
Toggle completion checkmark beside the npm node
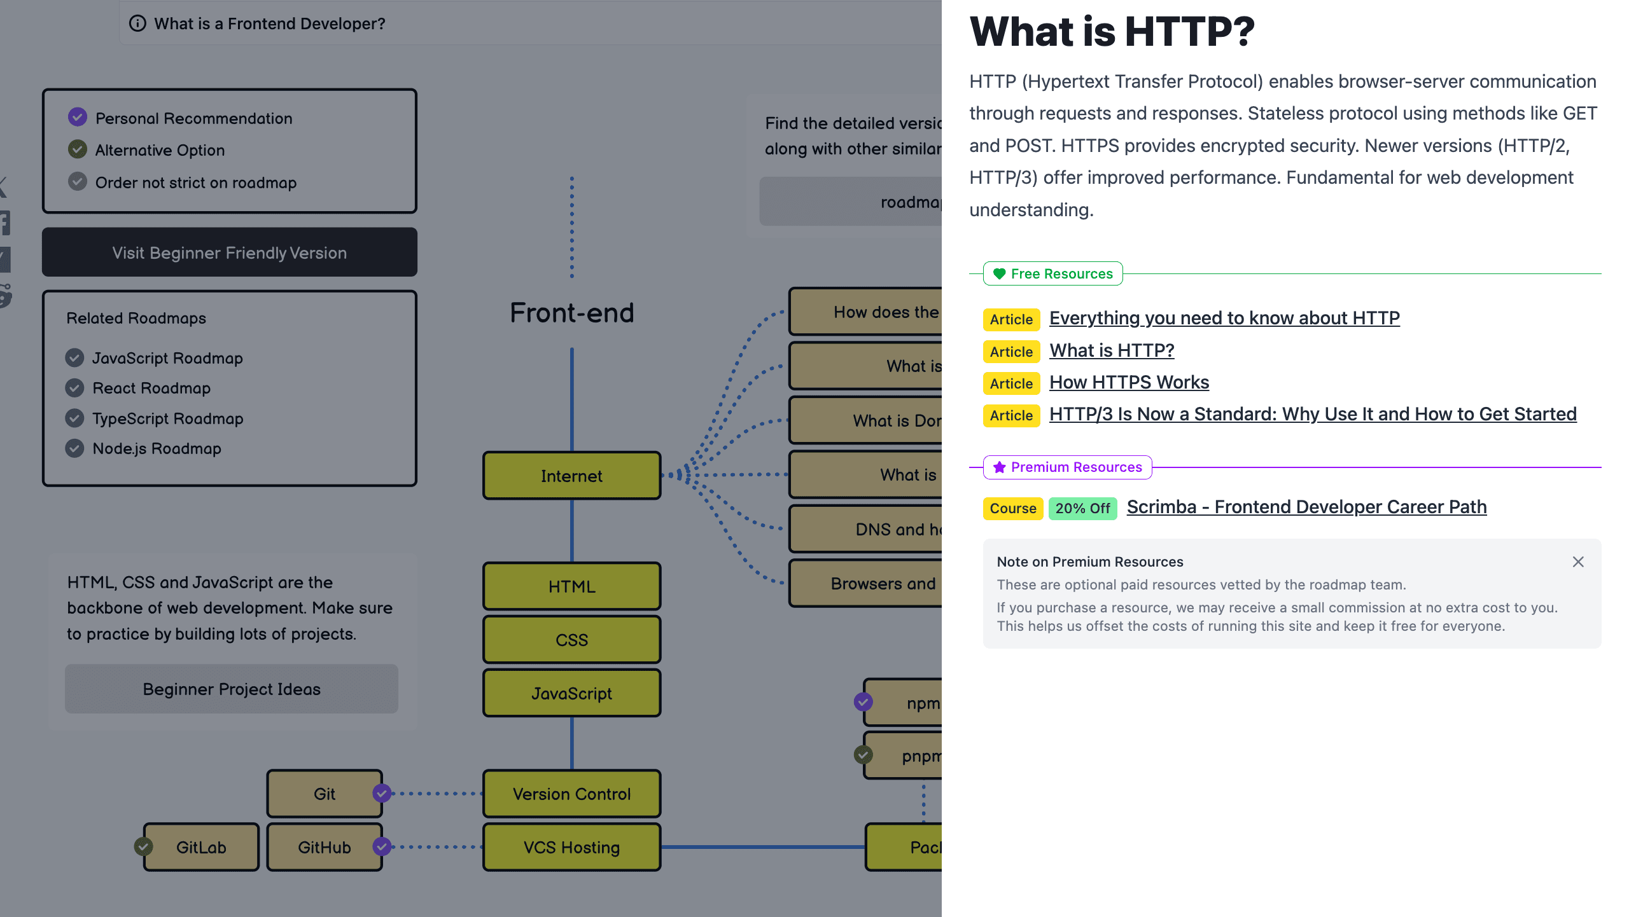tap(863, 703)
